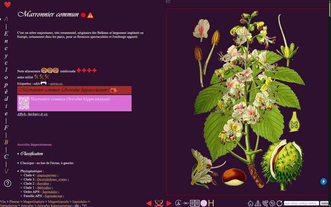
Task: Click the printer icon for n&b labels
Action: pyautogui.click(x=43, y=82)
